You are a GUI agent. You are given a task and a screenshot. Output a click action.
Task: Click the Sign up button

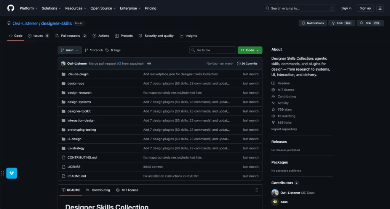coord(365,8)
